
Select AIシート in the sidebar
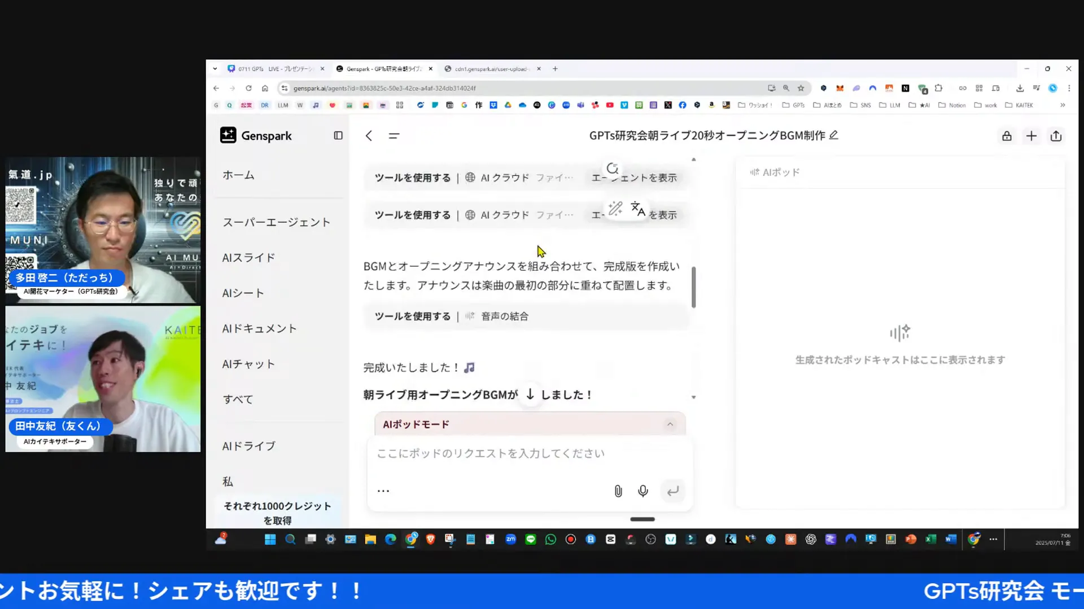[243, 293]
